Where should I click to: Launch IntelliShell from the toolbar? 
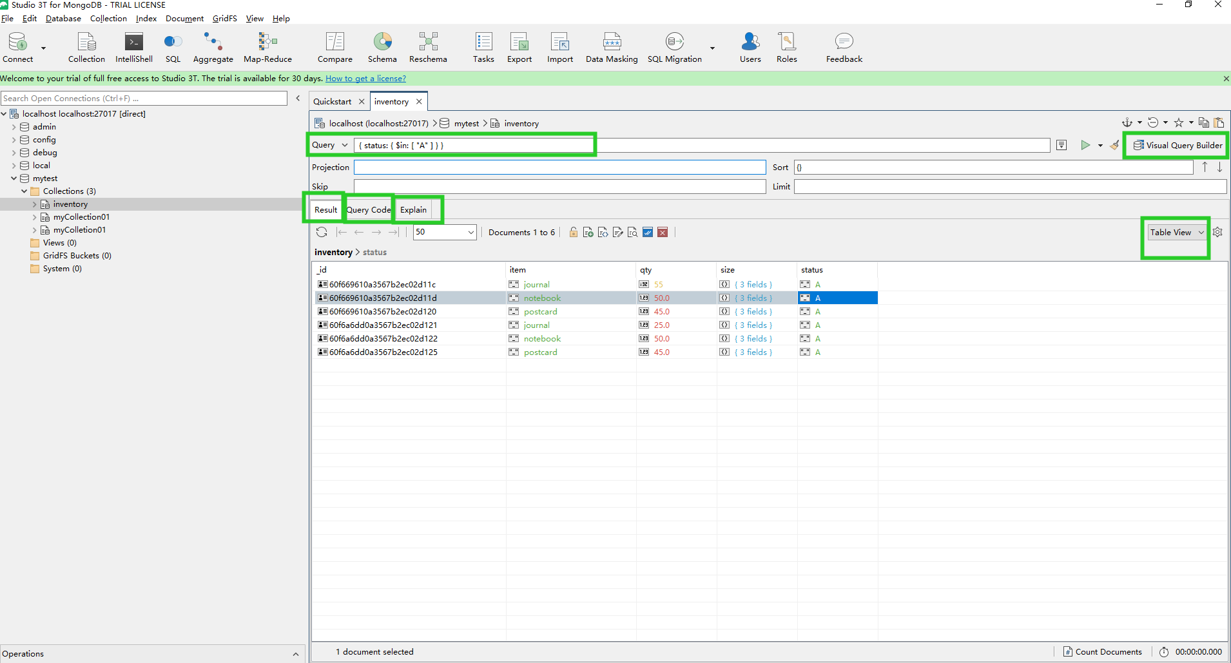click(134, 48)
